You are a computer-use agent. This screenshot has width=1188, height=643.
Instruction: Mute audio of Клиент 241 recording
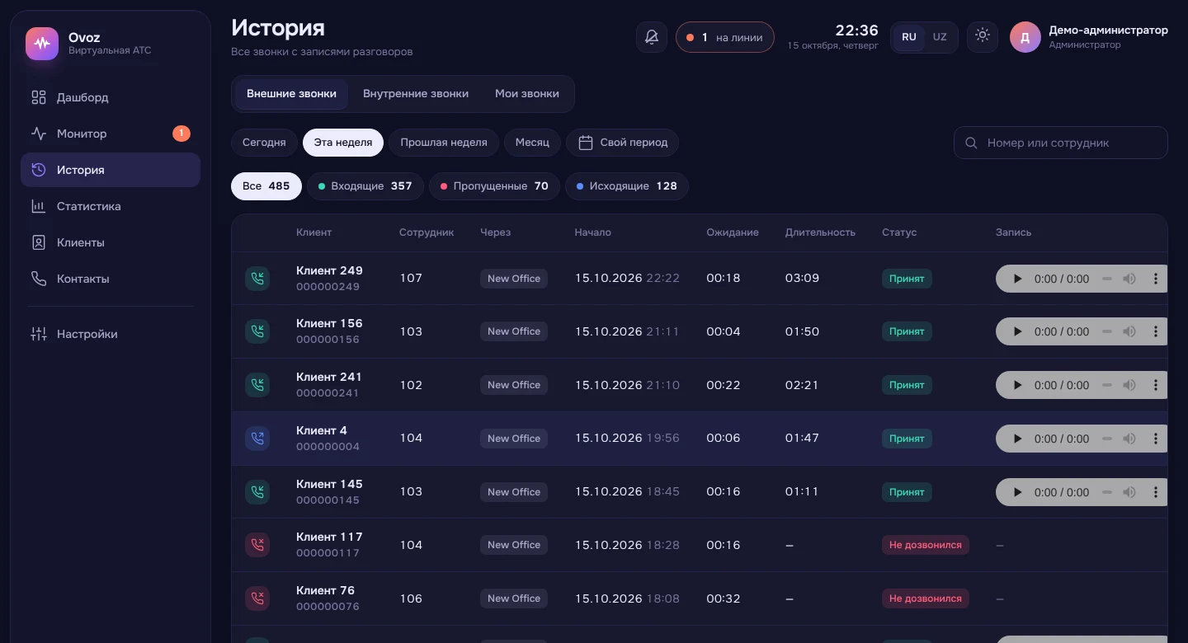click(1129, 385)
